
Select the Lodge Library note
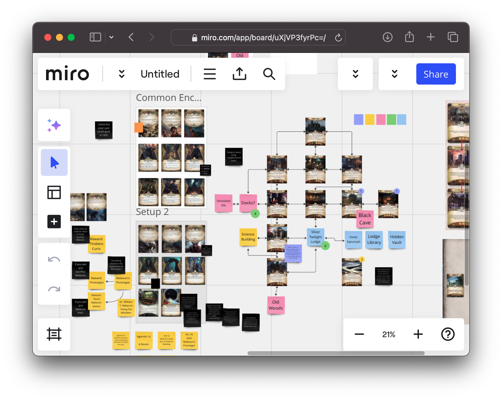point(374,239)
